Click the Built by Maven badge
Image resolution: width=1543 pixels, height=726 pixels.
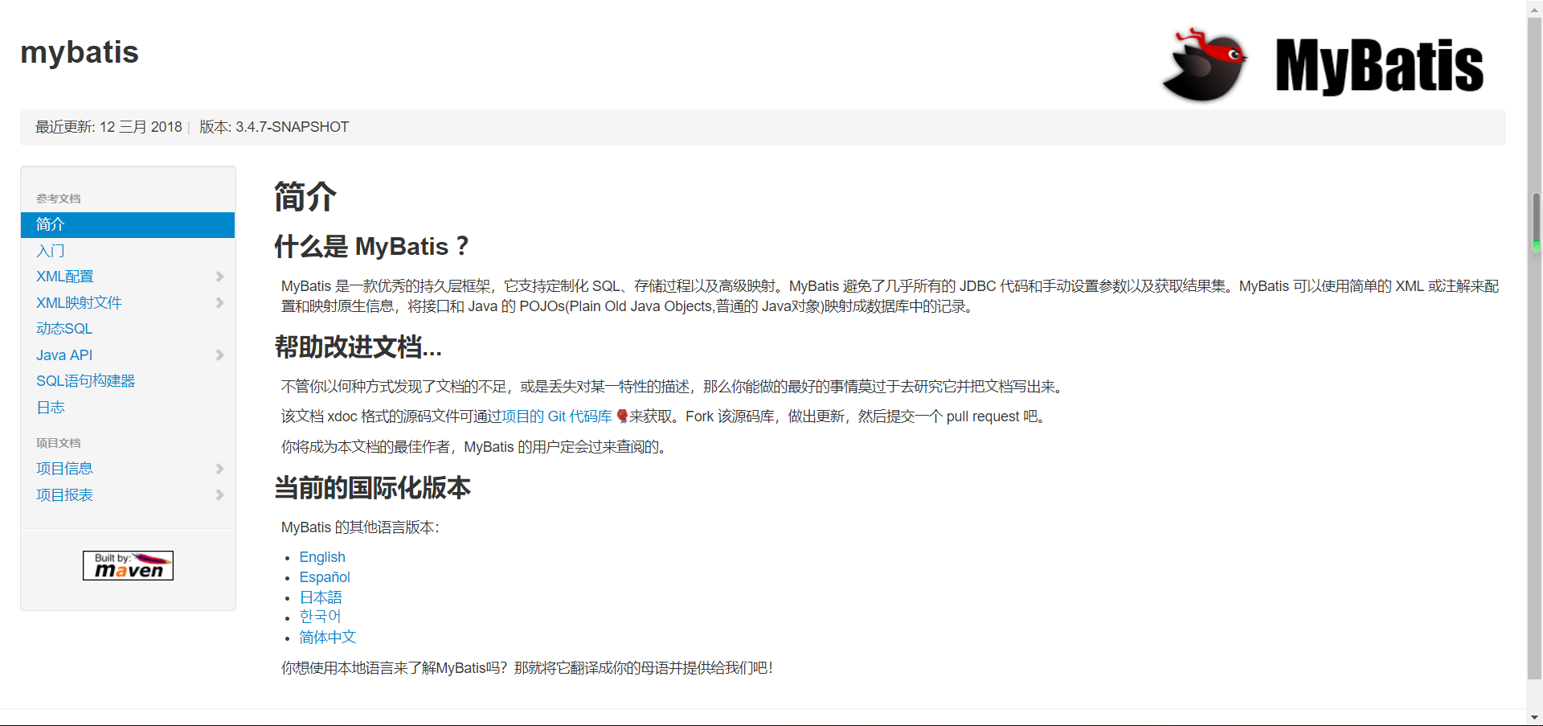tap(128, 565)
